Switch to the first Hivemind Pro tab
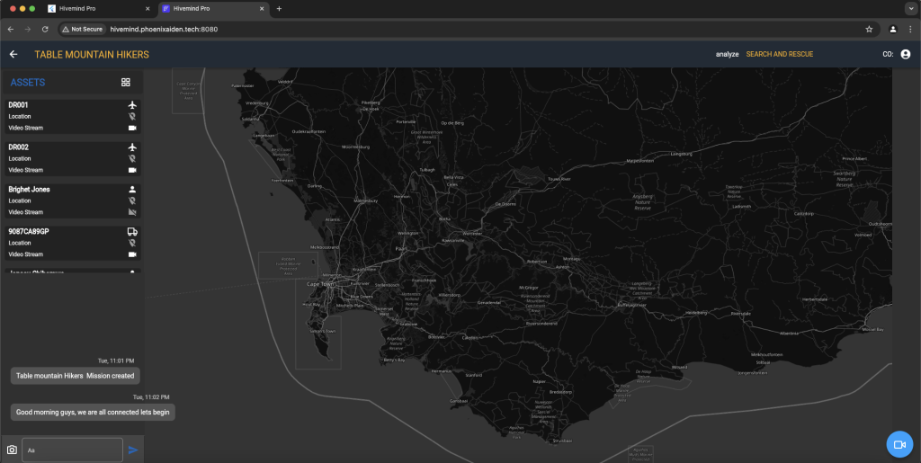 [99, 8]
